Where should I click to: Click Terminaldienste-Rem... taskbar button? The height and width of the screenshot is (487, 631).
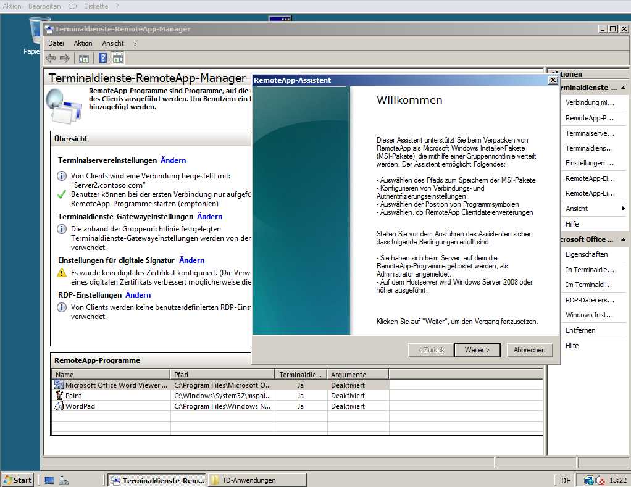click(x=158, y=480)
